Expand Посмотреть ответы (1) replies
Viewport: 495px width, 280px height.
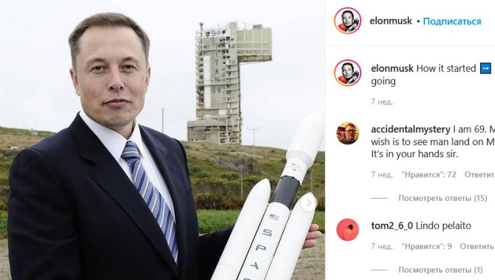pyautogui.click(x=441, y=270)
